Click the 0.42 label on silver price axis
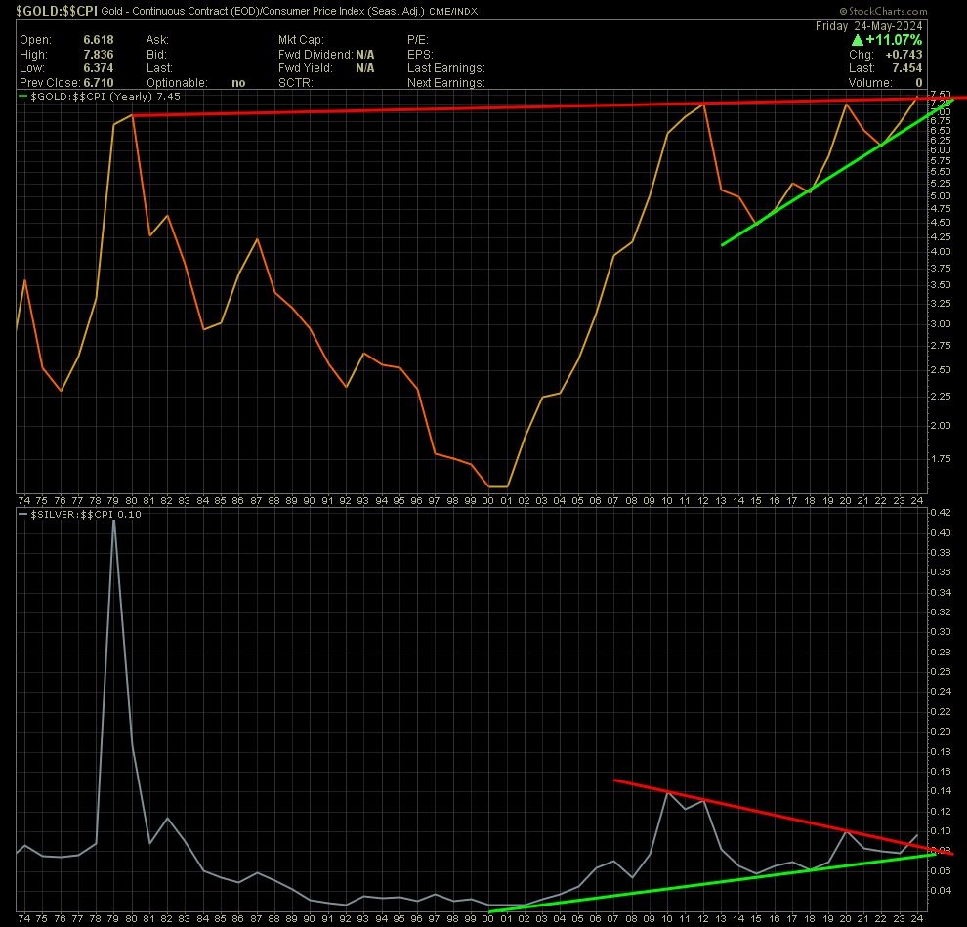This screenshot has width=967, height=927. coord(940,513)
